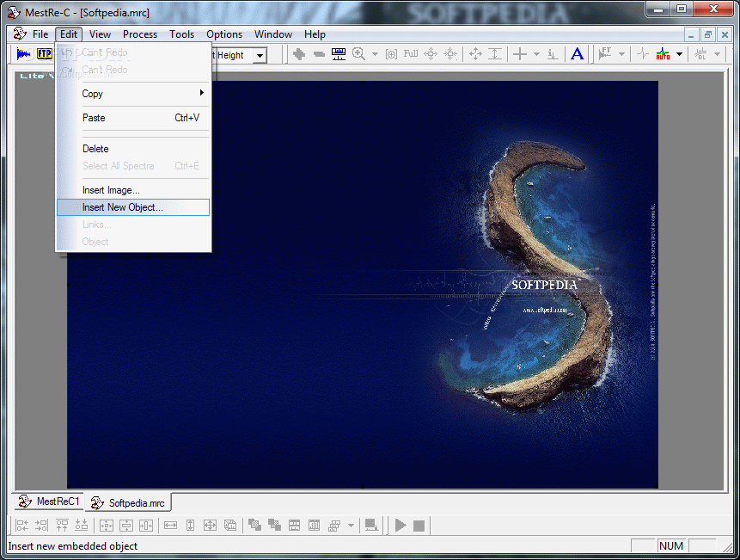The height and width of the screenshot is (560, 740).
Task: Open the Help menu
Action: (x=315, y=34)
